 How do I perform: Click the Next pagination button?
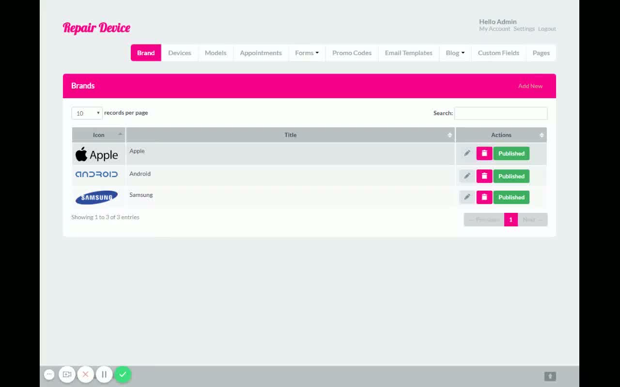532,220
